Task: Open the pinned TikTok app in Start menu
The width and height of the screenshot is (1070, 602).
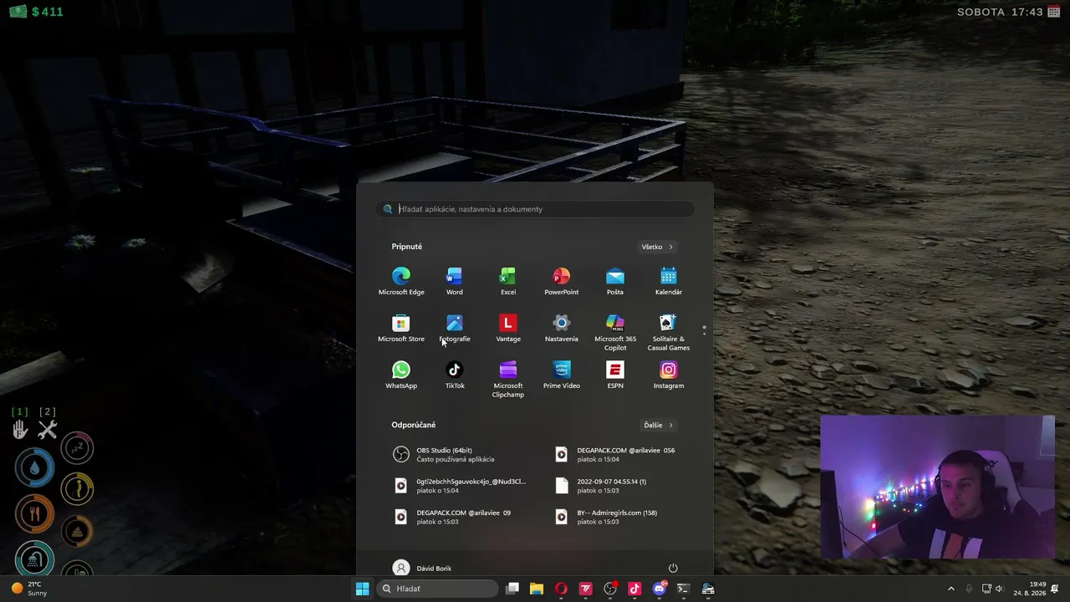Action: (x=455, y=375)
